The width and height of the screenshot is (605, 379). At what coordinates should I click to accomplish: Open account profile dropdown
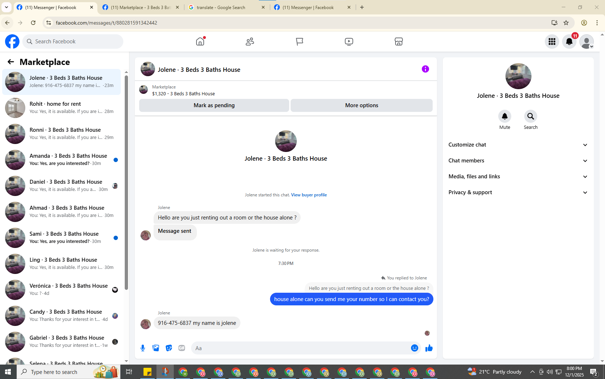point(587,42)
